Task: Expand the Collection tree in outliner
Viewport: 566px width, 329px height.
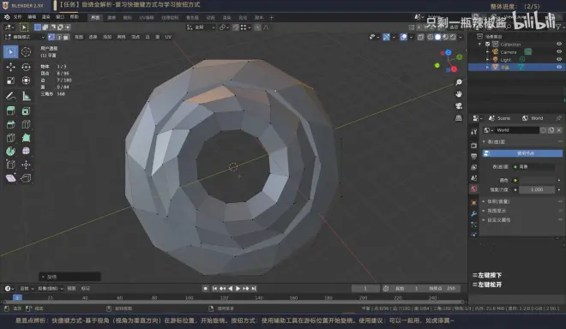Action: (479, 44)
